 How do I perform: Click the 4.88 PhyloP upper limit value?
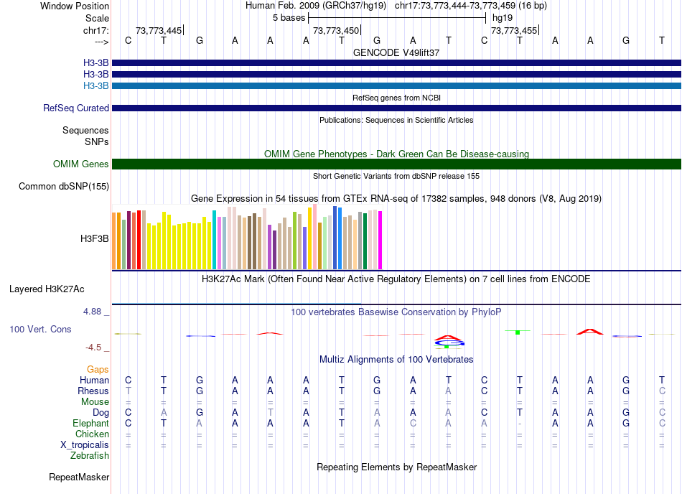92,312
